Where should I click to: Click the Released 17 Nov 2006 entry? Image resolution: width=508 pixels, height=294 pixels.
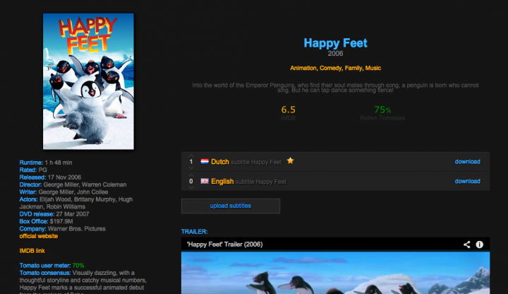[x=50, y=177]
